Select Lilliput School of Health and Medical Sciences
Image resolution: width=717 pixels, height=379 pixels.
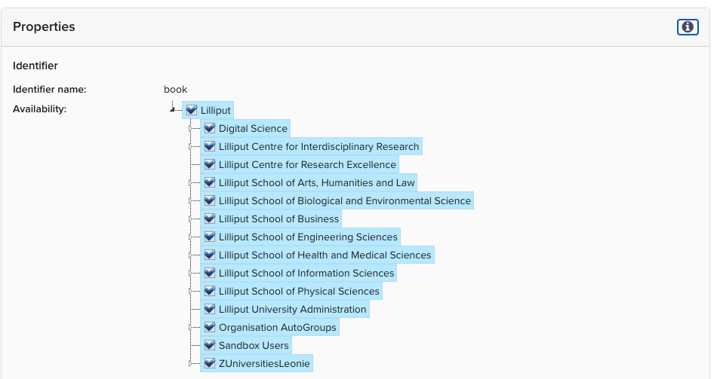click(x=325, y=255)
